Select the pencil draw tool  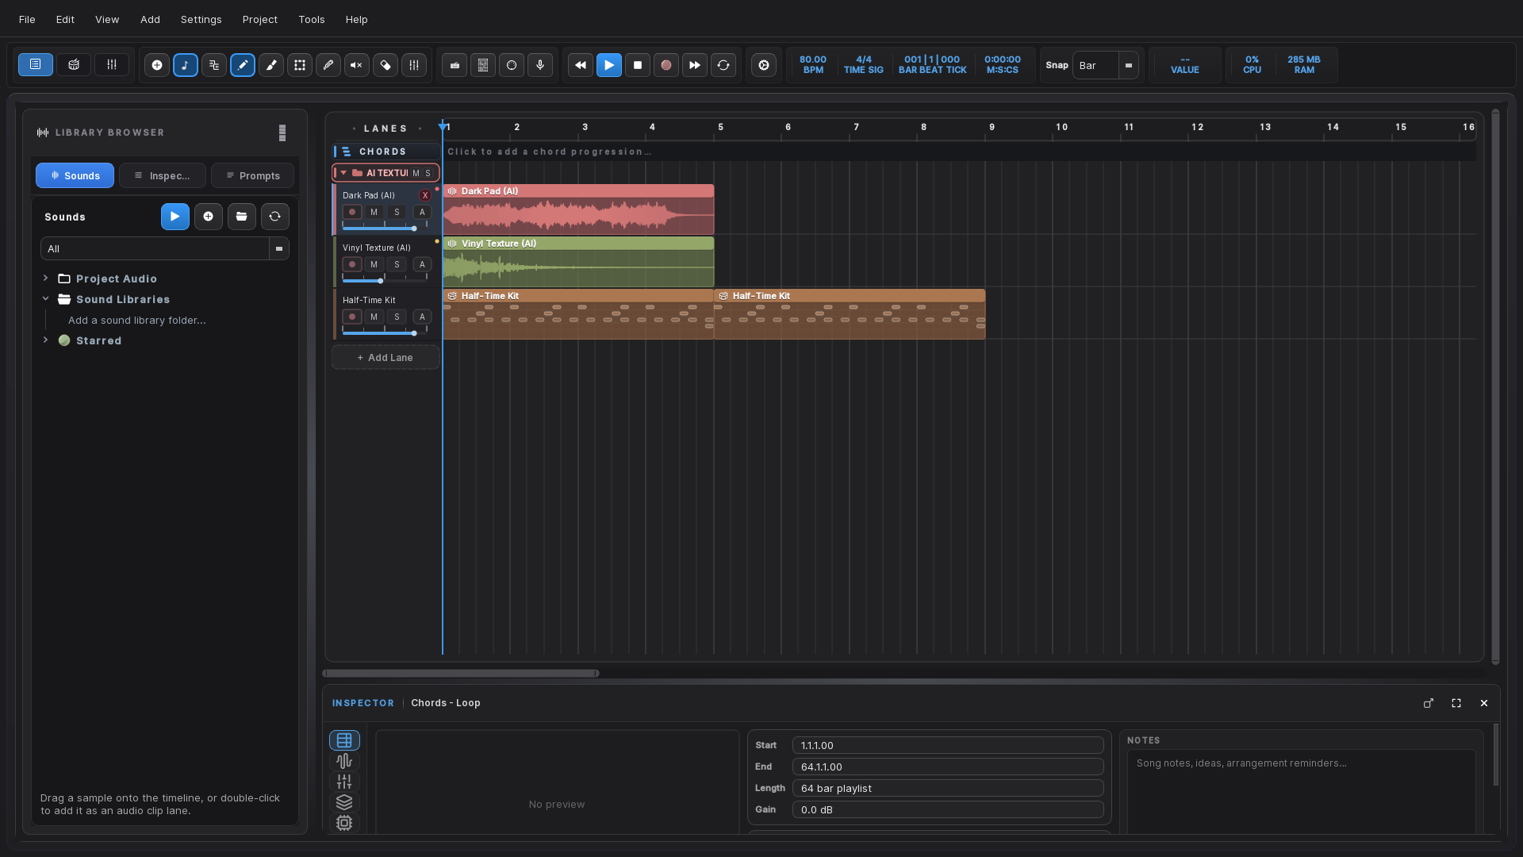coord(243,65)
